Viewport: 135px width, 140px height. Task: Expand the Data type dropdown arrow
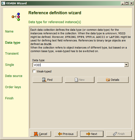coord(126,65)
